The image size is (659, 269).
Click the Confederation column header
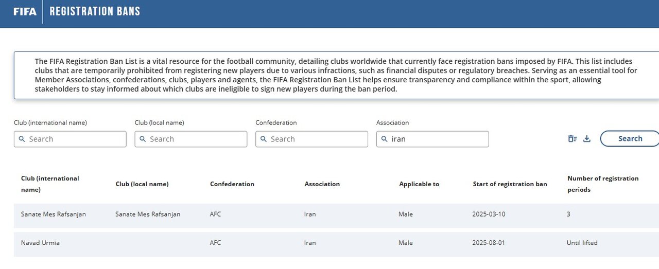coord(232,184)
